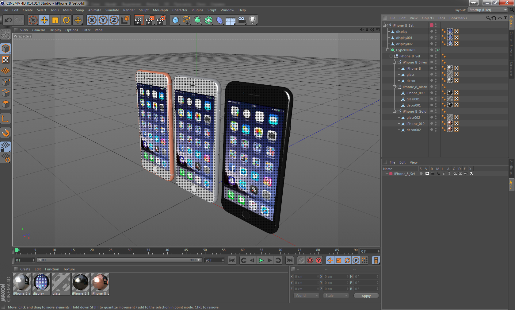Collapse iPhone_8_black group
Viewport: 515px width, 310px height.
395,87
